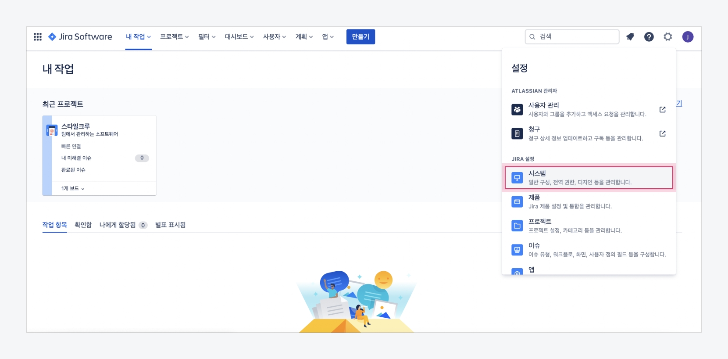
Task: Open the 내 미해결 이슈 link
Action: (x=76, y=158)
